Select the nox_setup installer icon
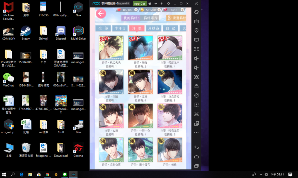The width and height of the screenshot is (298, 178). [8, 126]
